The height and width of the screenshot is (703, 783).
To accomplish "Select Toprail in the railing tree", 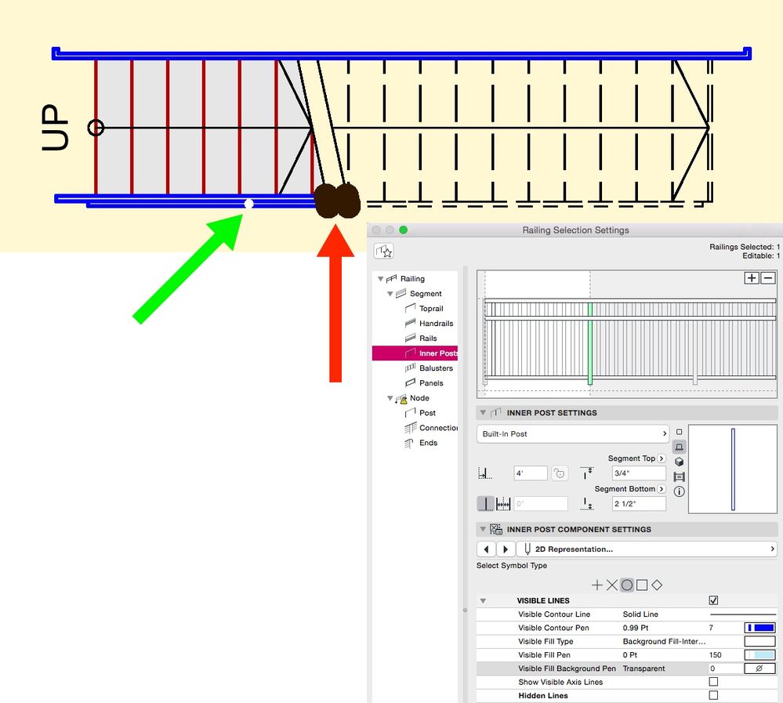I will [431, 309].
